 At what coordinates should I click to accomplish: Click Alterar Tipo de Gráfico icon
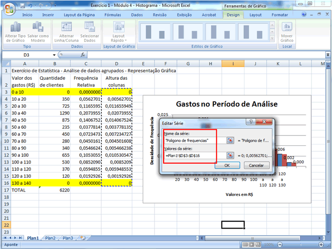15,28
